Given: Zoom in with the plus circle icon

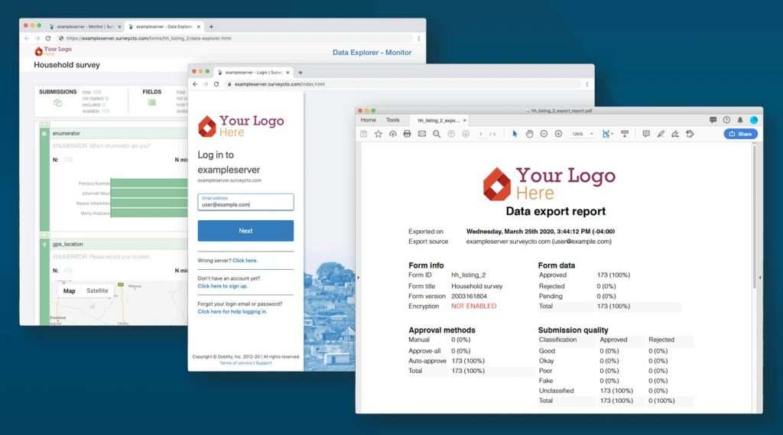Looking at the screenshot, I should pos(558,134).
